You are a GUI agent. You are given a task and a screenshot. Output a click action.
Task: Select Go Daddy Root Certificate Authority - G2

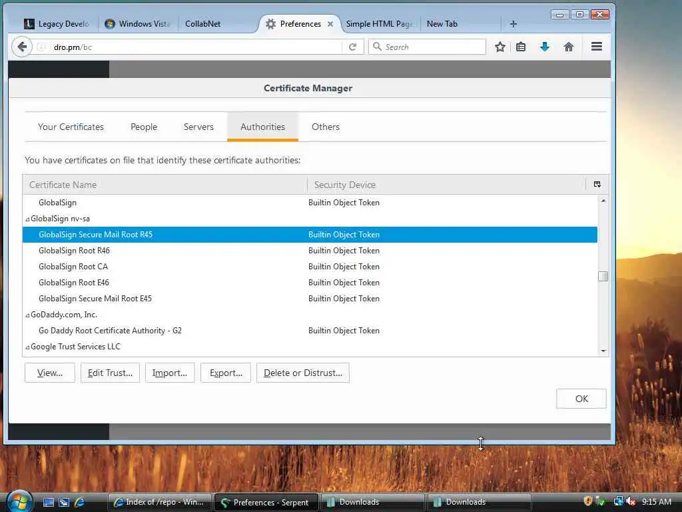310,331
